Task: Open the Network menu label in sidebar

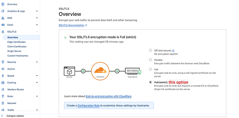Action: pyautogui.click(x=12, y=103)
